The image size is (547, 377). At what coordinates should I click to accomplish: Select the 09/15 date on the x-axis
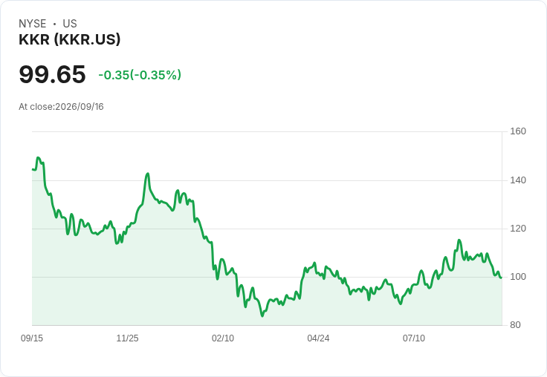32,338
